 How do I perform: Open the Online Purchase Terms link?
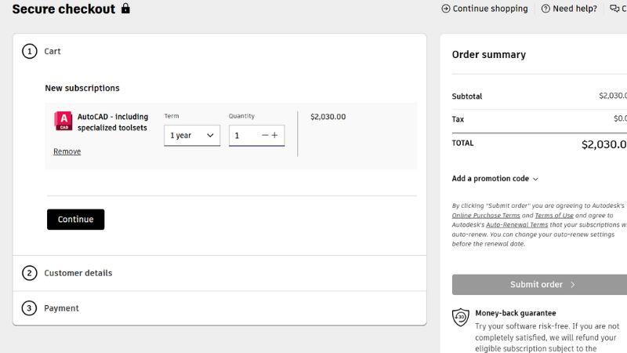(486, 215)
